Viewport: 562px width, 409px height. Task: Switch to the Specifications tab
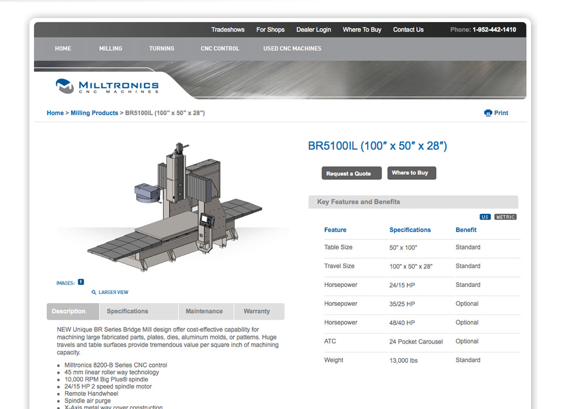(139, 311)
